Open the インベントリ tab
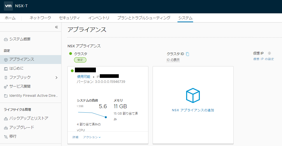 [x=99, y=18]
